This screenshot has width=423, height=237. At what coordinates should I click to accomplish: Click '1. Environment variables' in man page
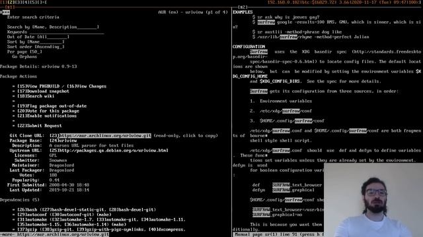pos(281,101)
